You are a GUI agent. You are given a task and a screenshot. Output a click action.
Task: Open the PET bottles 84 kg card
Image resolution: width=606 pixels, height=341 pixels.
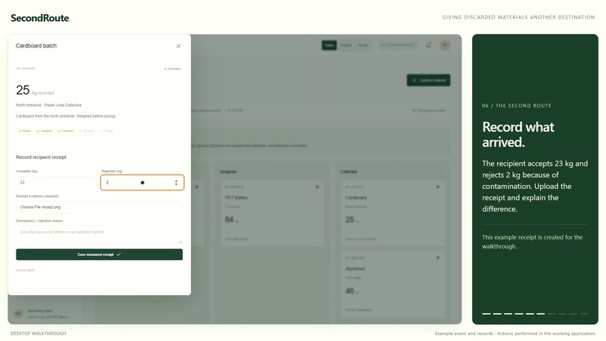coord(272,213)
